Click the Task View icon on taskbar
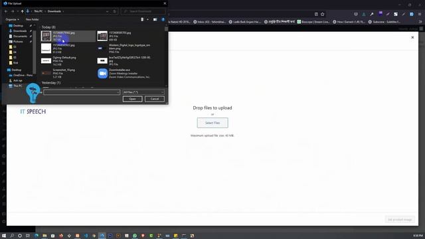This screenshot has height=239, width=425. point(28,236)
